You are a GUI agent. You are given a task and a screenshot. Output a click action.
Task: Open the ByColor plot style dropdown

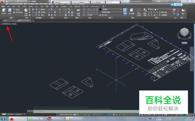pyautogui.click(x=113, y=2)
